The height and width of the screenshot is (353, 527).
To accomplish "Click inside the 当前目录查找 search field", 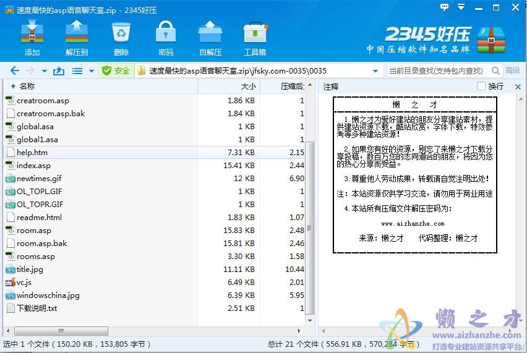I will click(437, 71).
